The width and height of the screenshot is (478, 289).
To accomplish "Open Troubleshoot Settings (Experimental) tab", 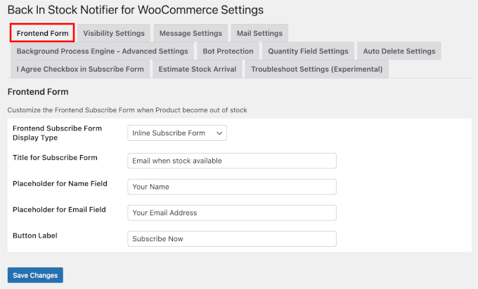I will pyautogui.click(x=317, y=69).
